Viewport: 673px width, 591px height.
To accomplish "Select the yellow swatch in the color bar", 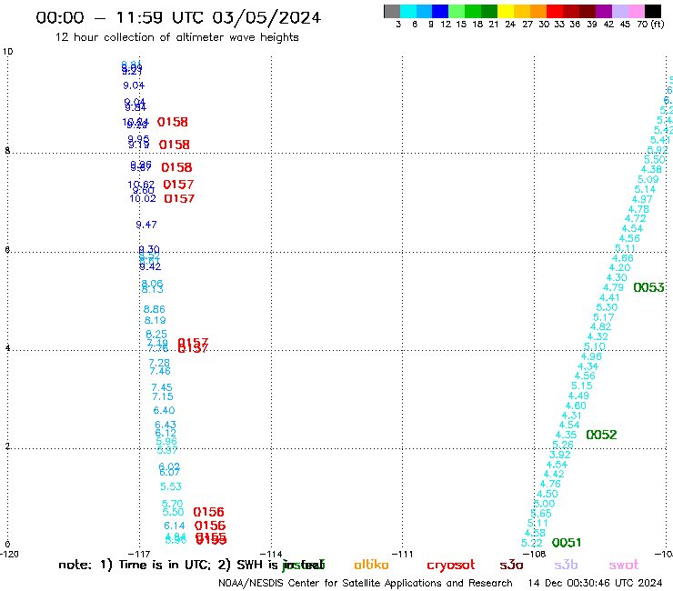I will 506,11.
